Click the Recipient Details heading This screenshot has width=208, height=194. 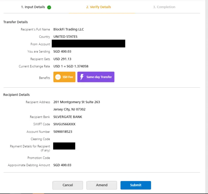[16, 95]
